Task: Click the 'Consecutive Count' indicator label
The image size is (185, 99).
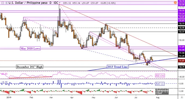Action: click(162, 92)
